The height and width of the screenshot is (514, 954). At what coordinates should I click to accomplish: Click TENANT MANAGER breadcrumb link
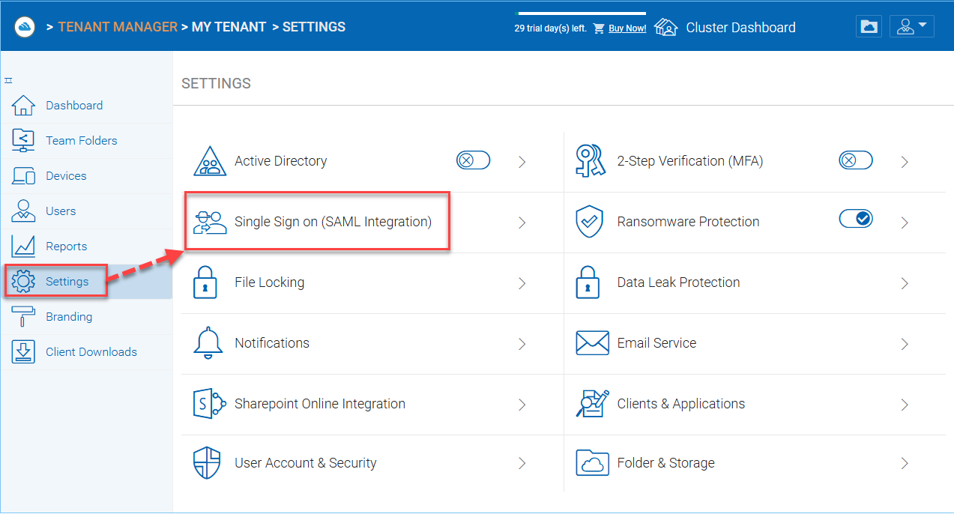click(x=118, y=27)
